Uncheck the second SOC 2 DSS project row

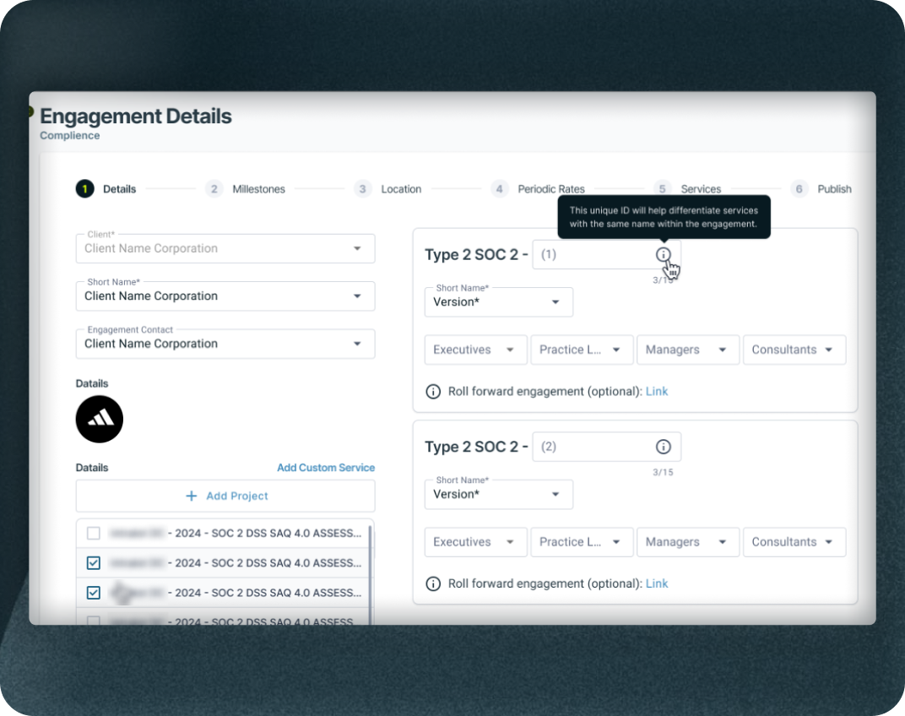94,563
